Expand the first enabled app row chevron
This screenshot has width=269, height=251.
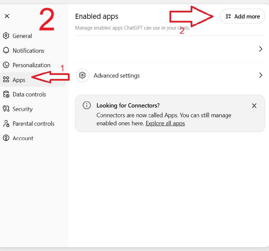click(261, 49)
